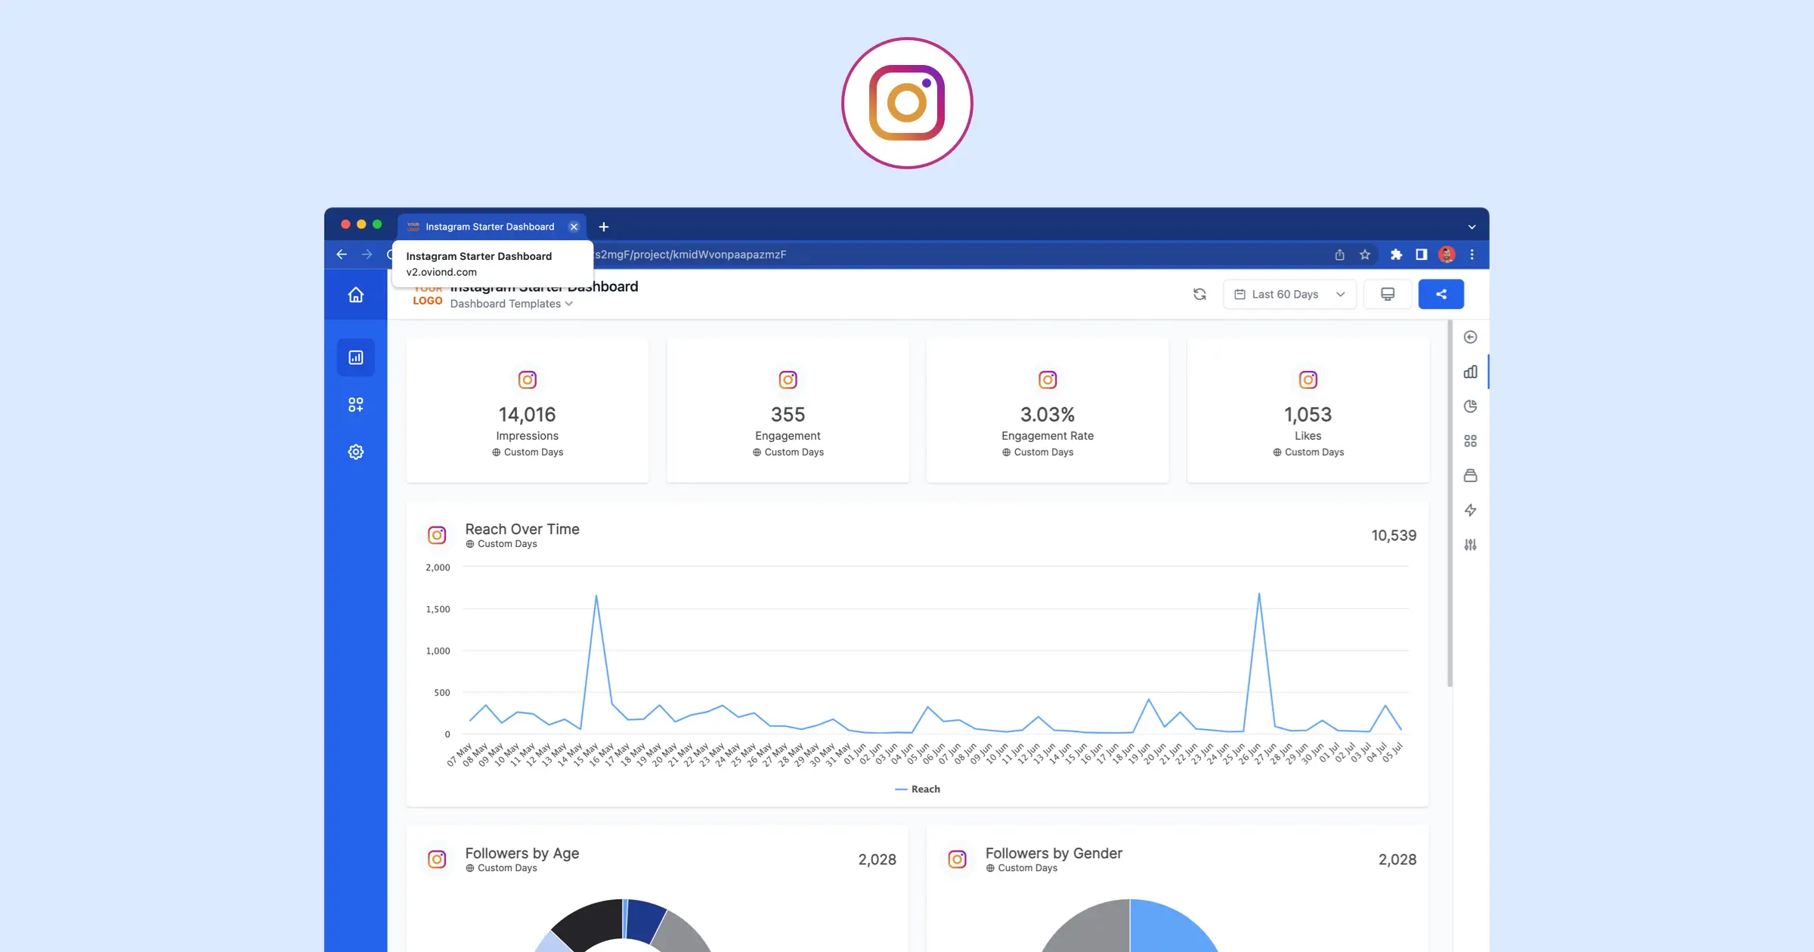This screenshot has height=952, width=1814.
Task: Open the sliders filter settings panel
Action: click(x=1470, y=545)
